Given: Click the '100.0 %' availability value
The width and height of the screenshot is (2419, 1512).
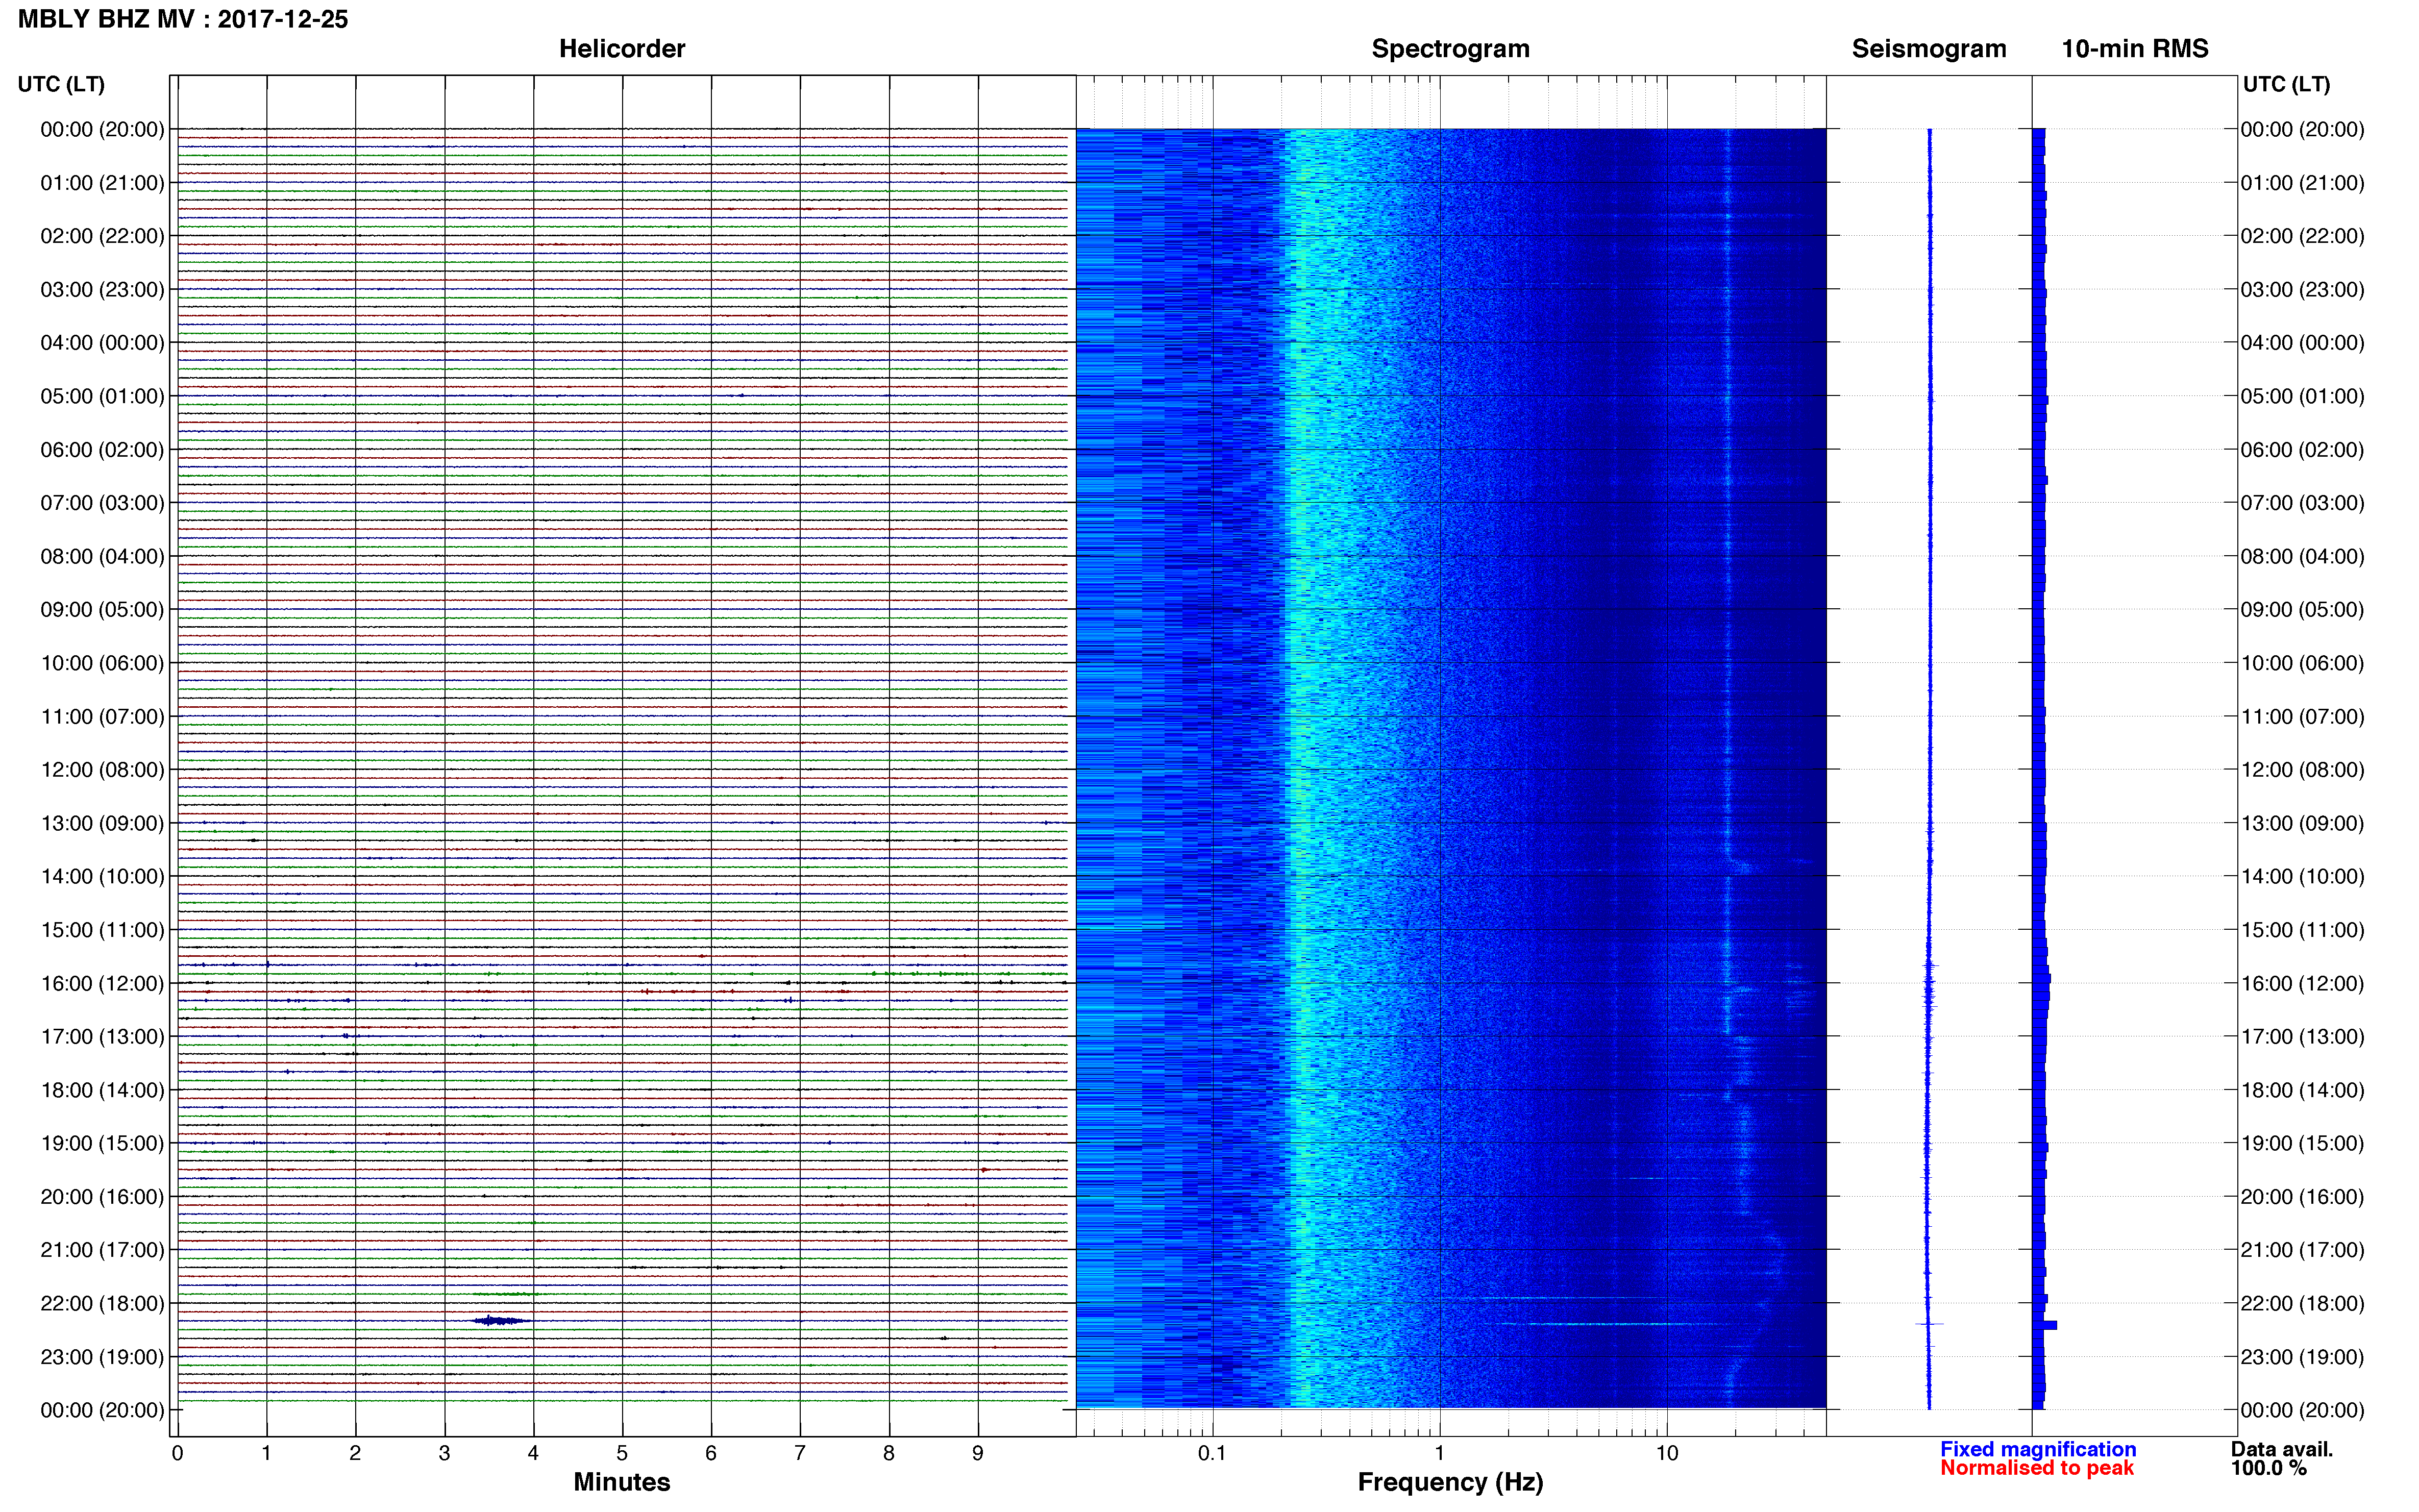Looking at the screenshot, I should [2268, 1468].
